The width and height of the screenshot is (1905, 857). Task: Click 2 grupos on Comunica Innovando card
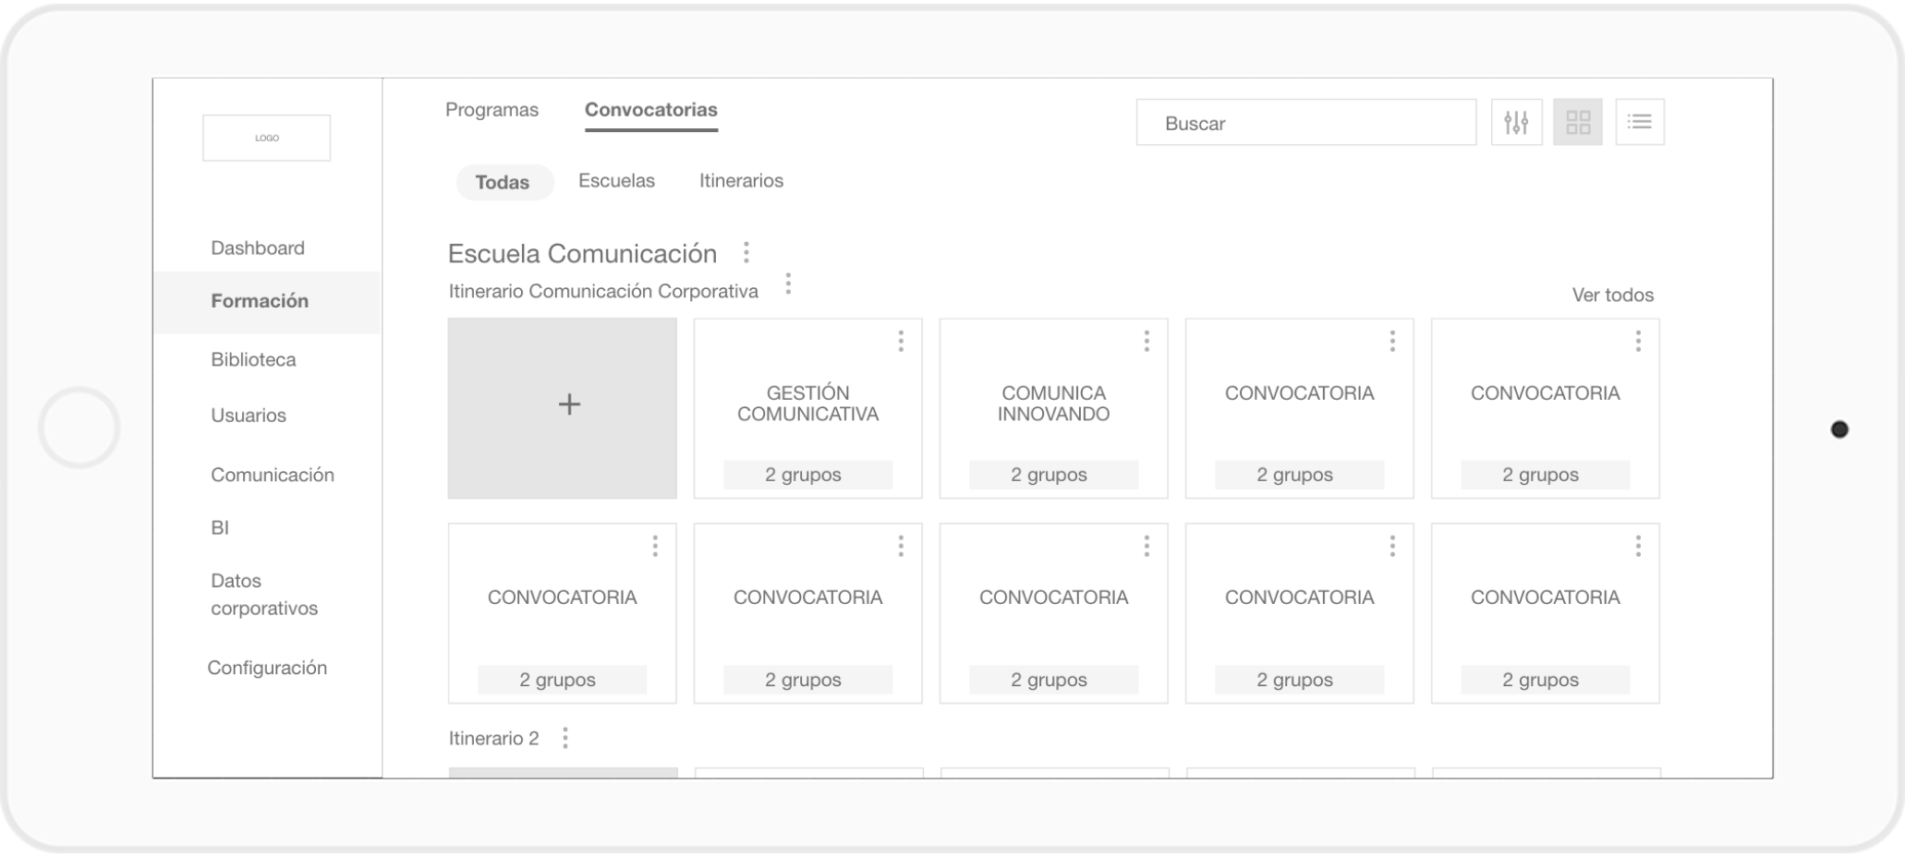point(1053,475)
